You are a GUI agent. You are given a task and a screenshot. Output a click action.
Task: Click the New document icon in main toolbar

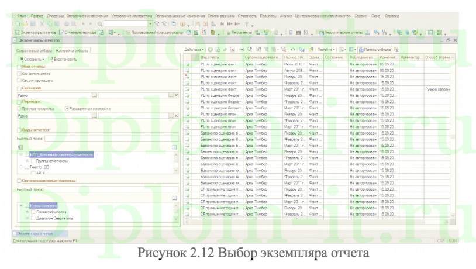(x=18, y=24)
